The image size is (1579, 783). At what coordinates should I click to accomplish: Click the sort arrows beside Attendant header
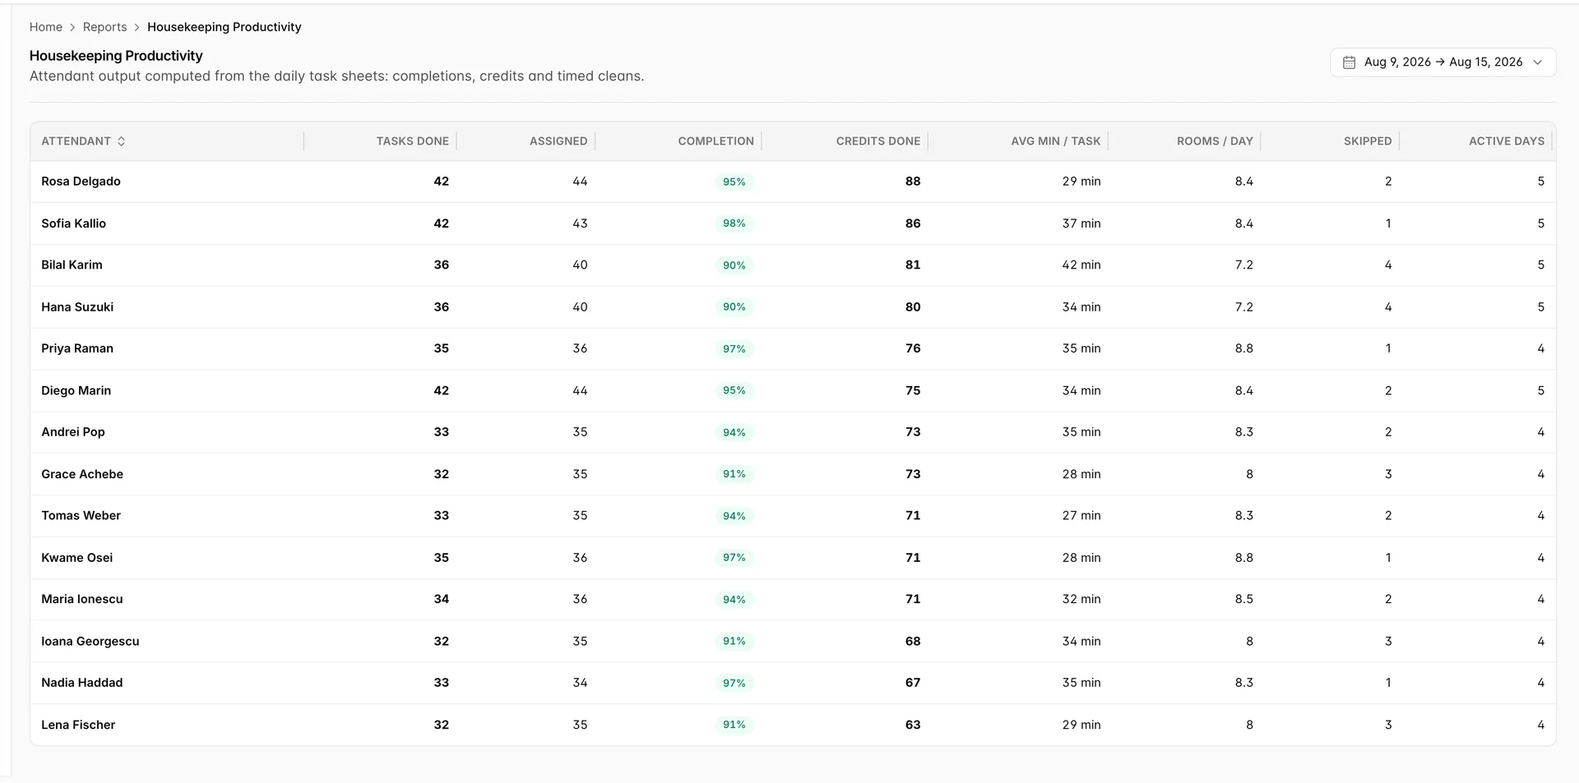coord(122,141)
